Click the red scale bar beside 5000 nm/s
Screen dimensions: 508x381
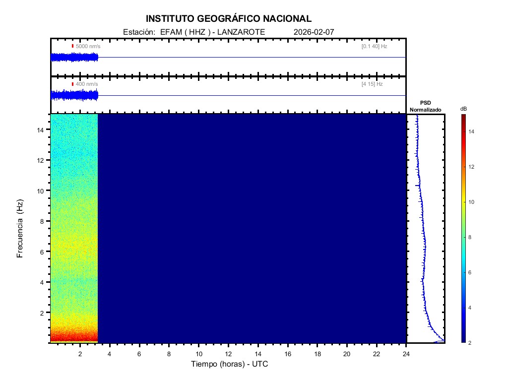pyautogui.click(x=72, y=46)
